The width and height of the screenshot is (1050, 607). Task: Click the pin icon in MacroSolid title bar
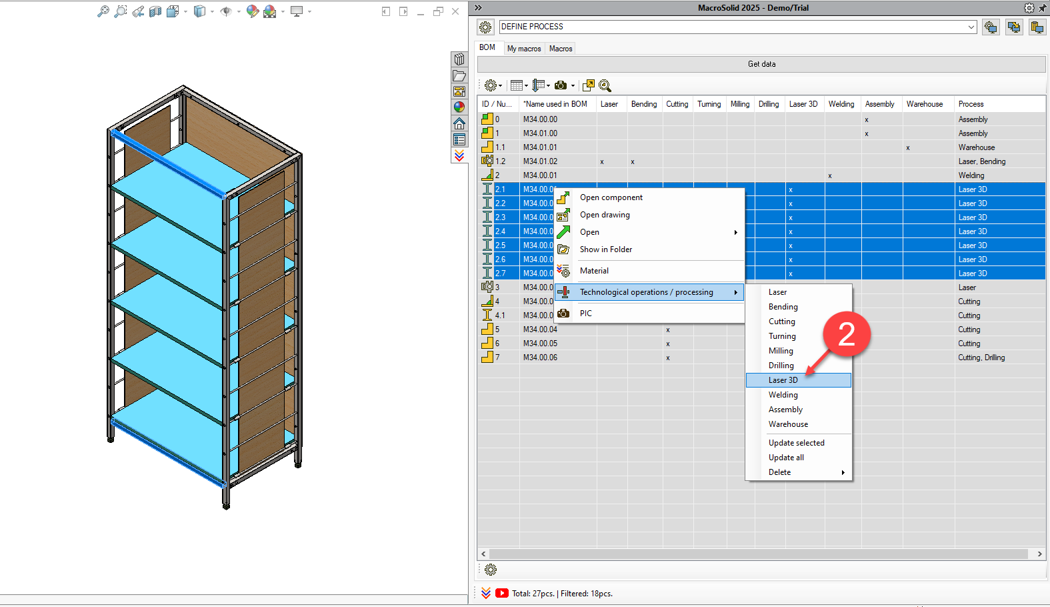pos(1042,8)
